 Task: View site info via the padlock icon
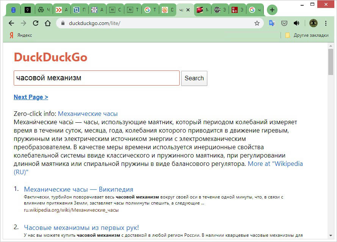(x=63, y=23)
